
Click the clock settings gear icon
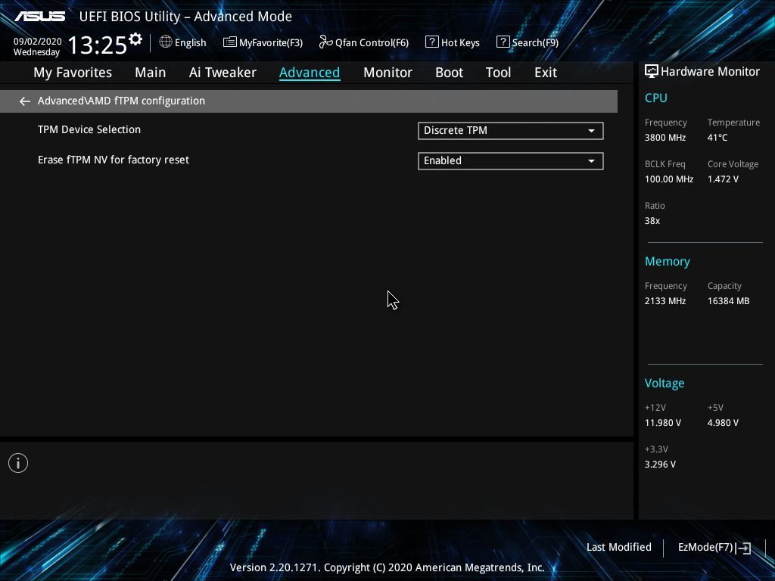pos(135,39)
